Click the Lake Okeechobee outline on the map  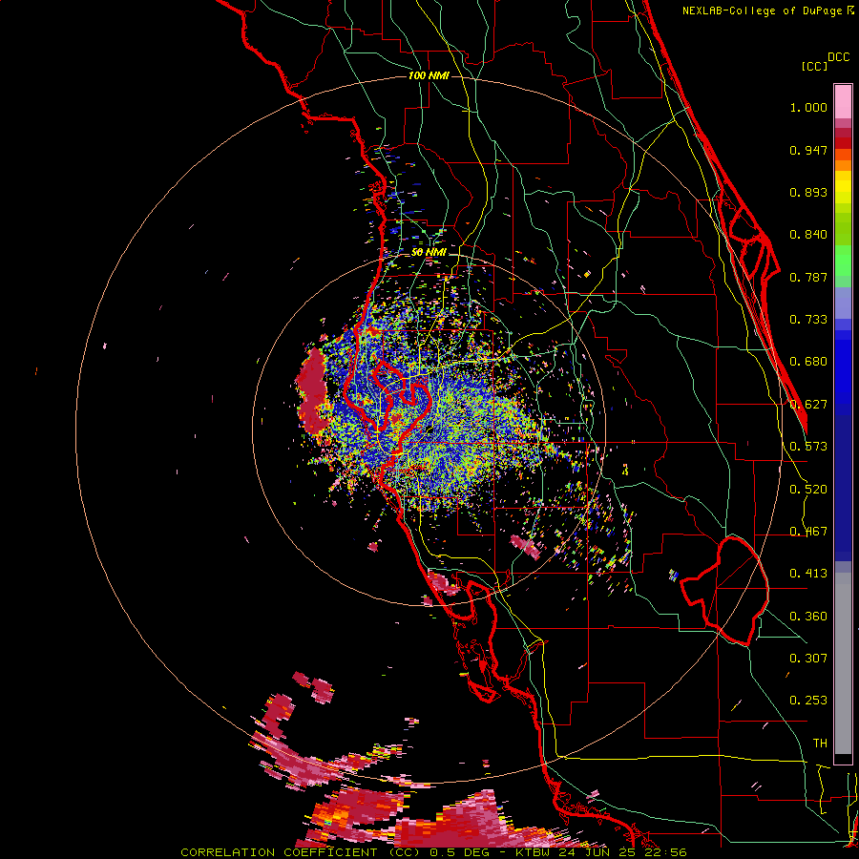coord(724,591)
